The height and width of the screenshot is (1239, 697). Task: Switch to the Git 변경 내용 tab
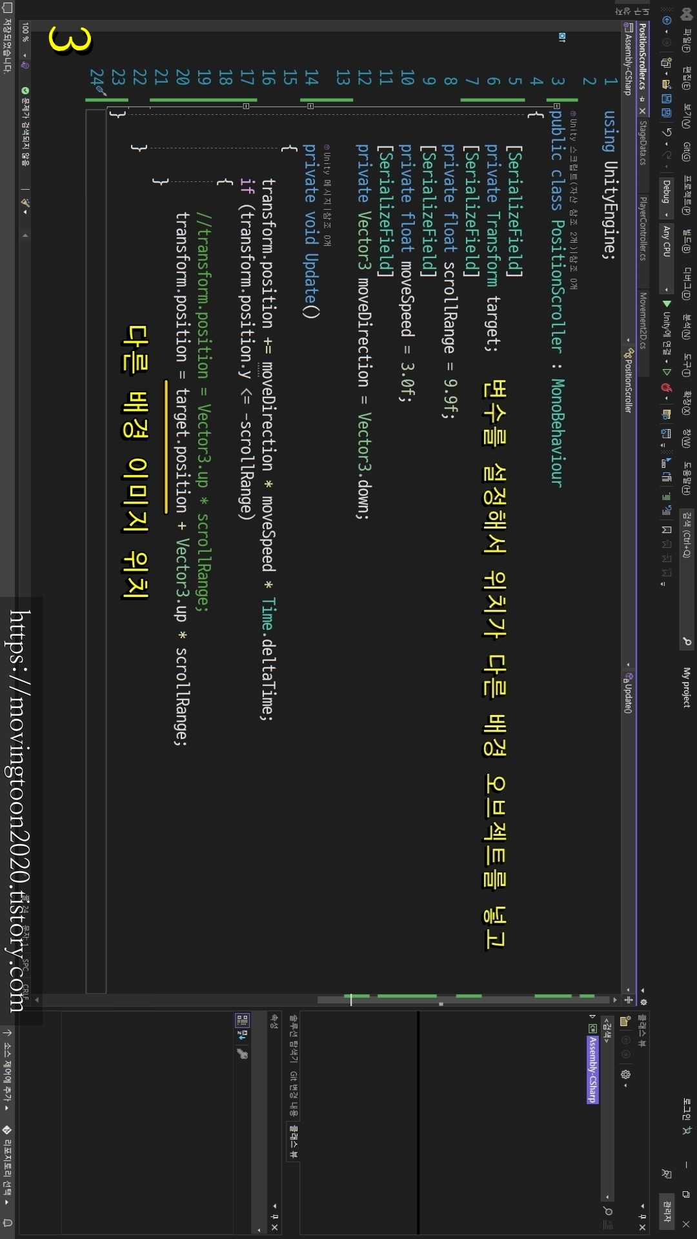[x=294, y=1094]
